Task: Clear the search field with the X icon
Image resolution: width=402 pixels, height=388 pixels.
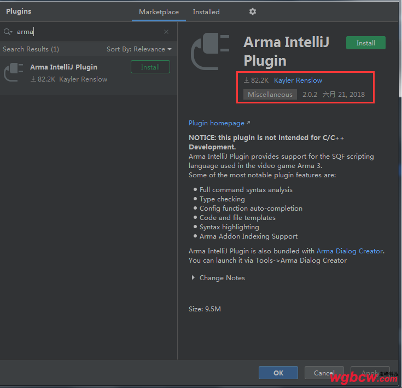Action: point(166,32)
